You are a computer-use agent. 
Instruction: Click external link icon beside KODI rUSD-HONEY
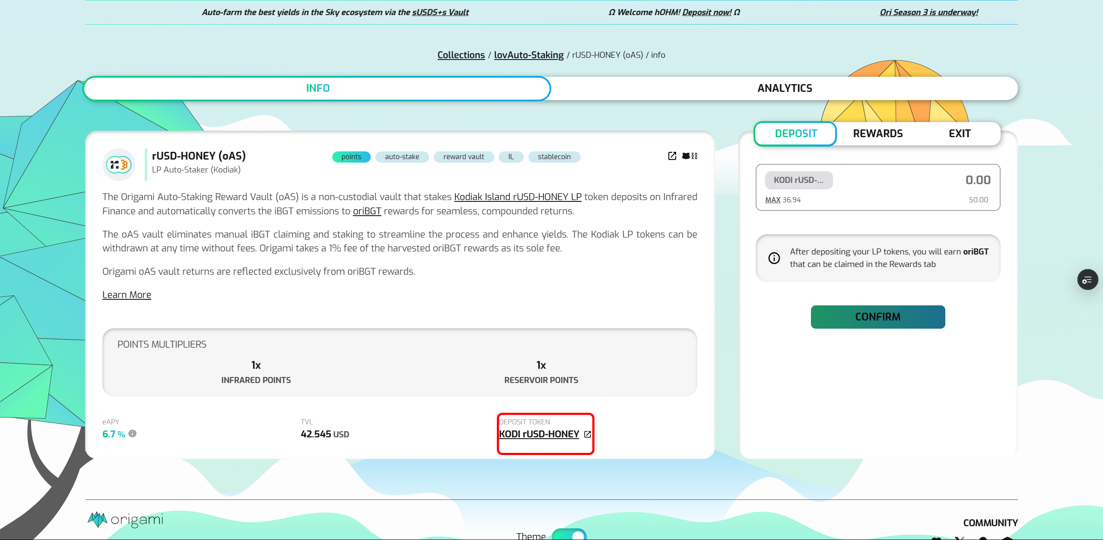(x=588, y=434)
